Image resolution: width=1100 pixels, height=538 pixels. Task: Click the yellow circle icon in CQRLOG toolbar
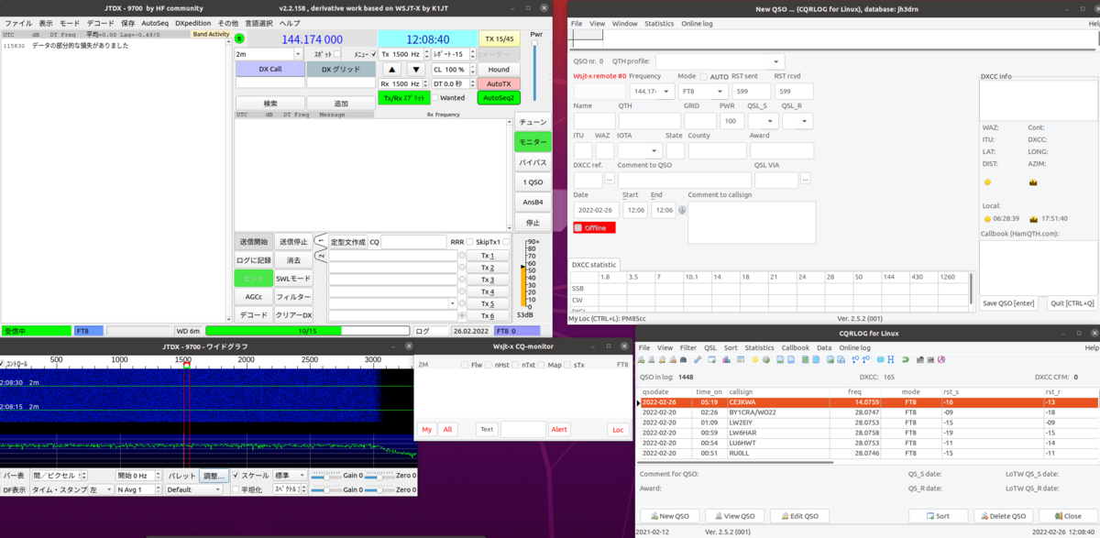click(755, 359)
